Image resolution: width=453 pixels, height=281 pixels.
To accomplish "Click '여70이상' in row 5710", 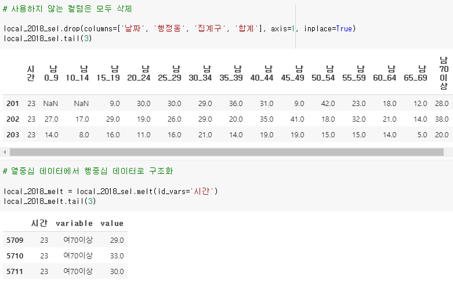I will point(78,256).
